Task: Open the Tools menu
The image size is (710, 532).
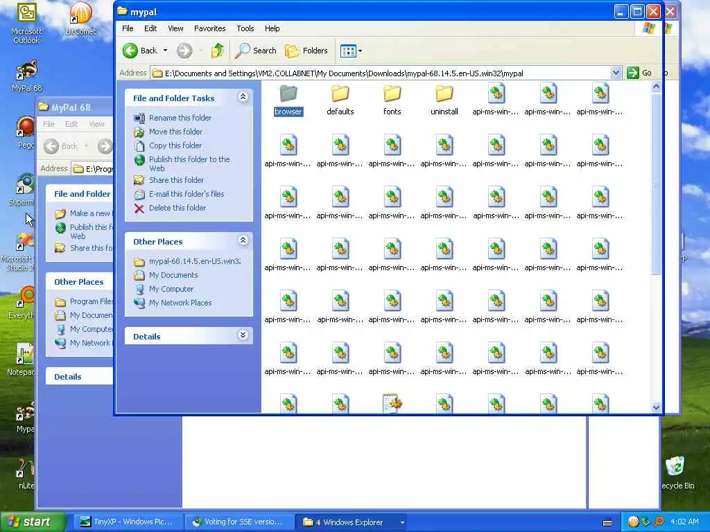Action: (x=245, y=28)
